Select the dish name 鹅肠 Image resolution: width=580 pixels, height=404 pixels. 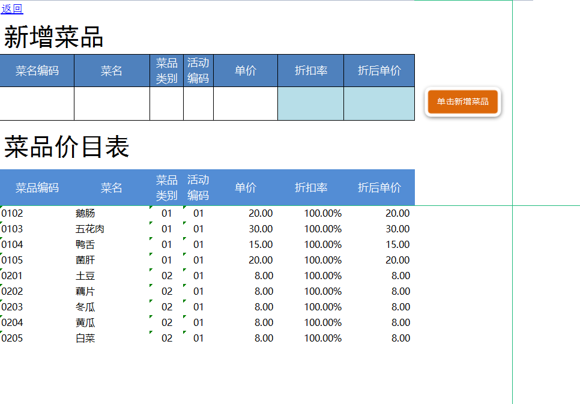pyautogui.click(x=85, y=214)
